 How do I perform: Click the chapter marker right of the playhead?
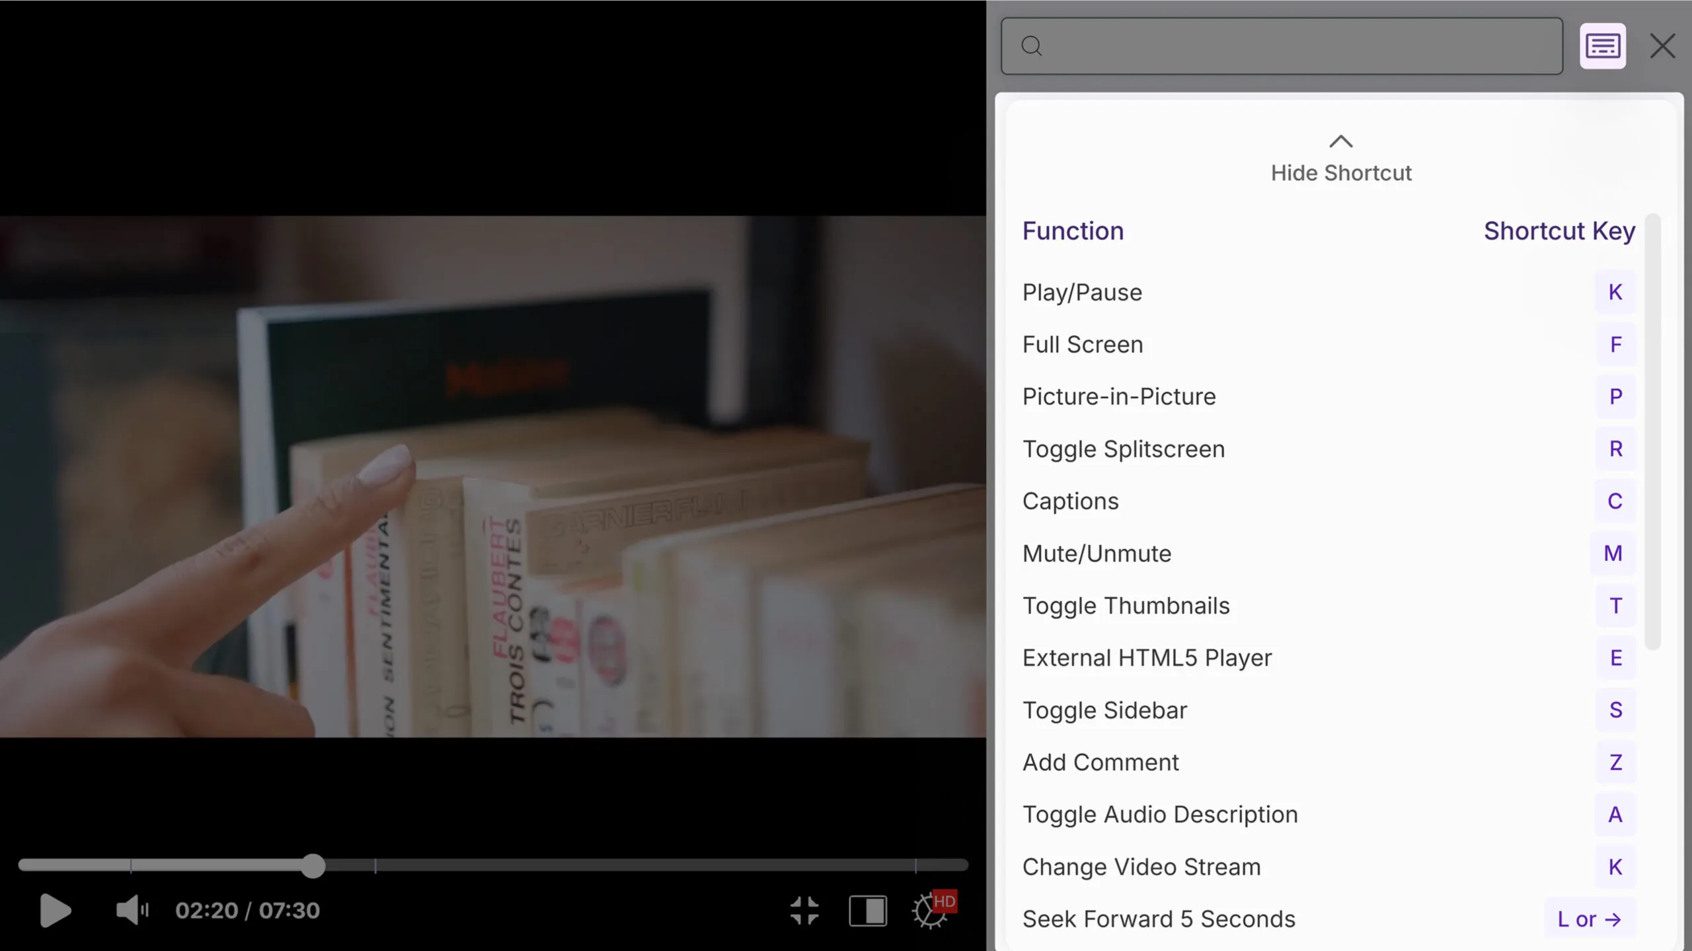click(375, 865)
